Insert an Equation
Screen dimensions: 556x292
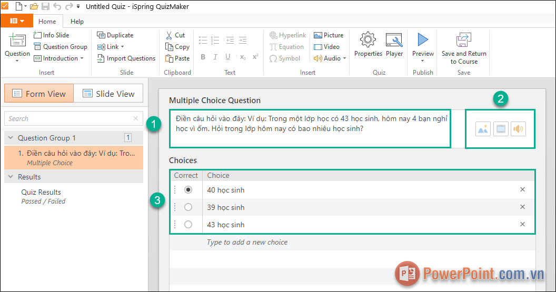pyautogui.click(x=286, y=47)
